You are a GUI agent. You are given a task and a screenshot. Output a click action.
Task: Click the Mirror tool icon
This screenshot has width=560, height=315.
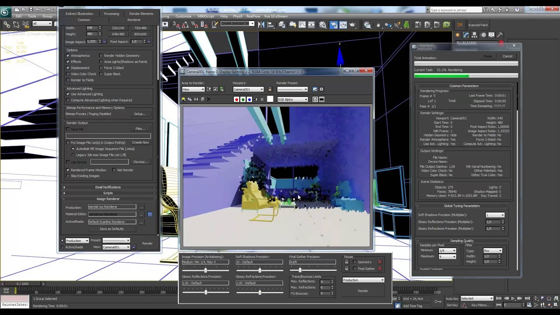[261, 25]
